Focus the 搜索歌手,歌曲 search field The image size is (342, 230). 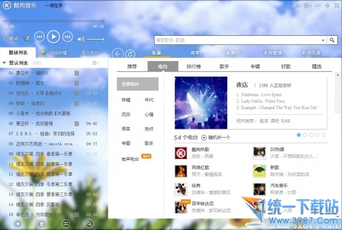[238, 40]
